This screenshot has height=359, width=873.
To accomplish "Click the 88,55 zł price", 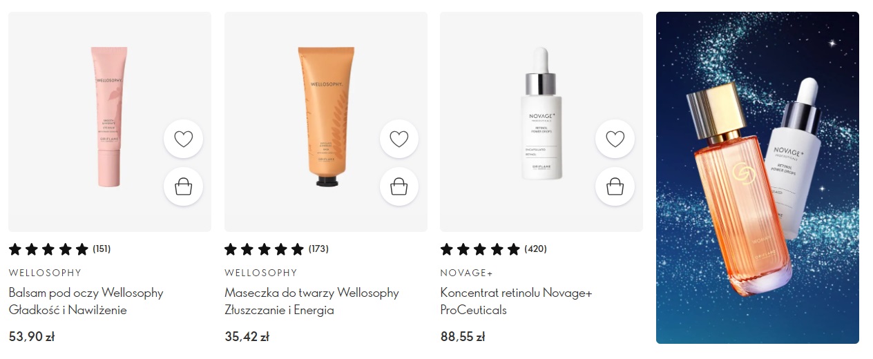I will (x=463, y=337).
